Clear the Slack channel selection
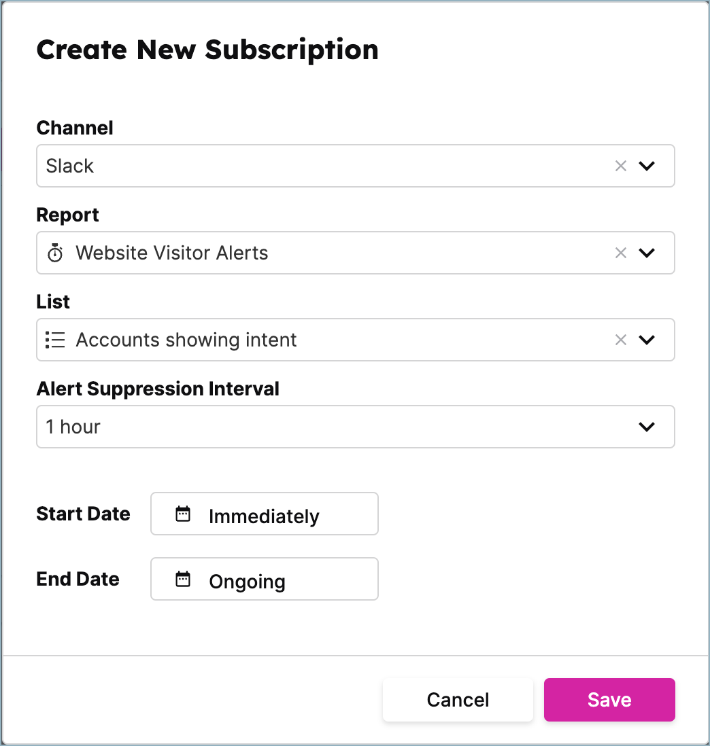The height and width of the screenshot is (746, 710). click(620, 166)
